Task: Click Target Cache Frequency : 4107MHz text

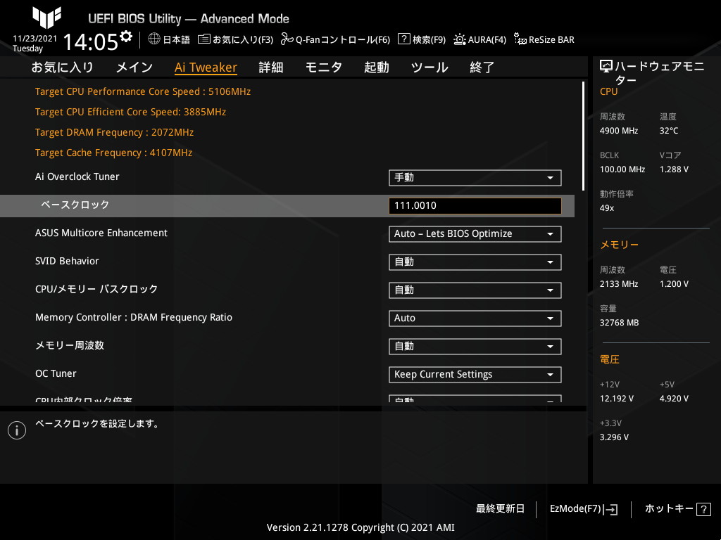Action: point(113,153)
